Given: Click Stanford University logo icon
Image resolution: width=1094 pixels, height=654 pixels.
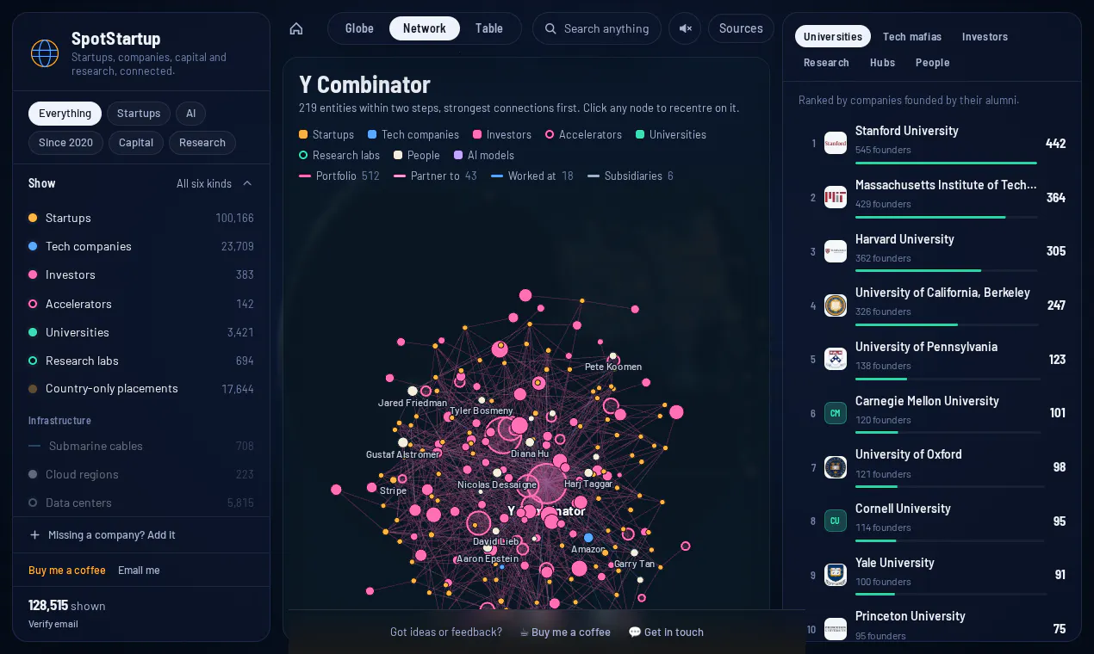Looking at the screenshot, I should 836,143.
